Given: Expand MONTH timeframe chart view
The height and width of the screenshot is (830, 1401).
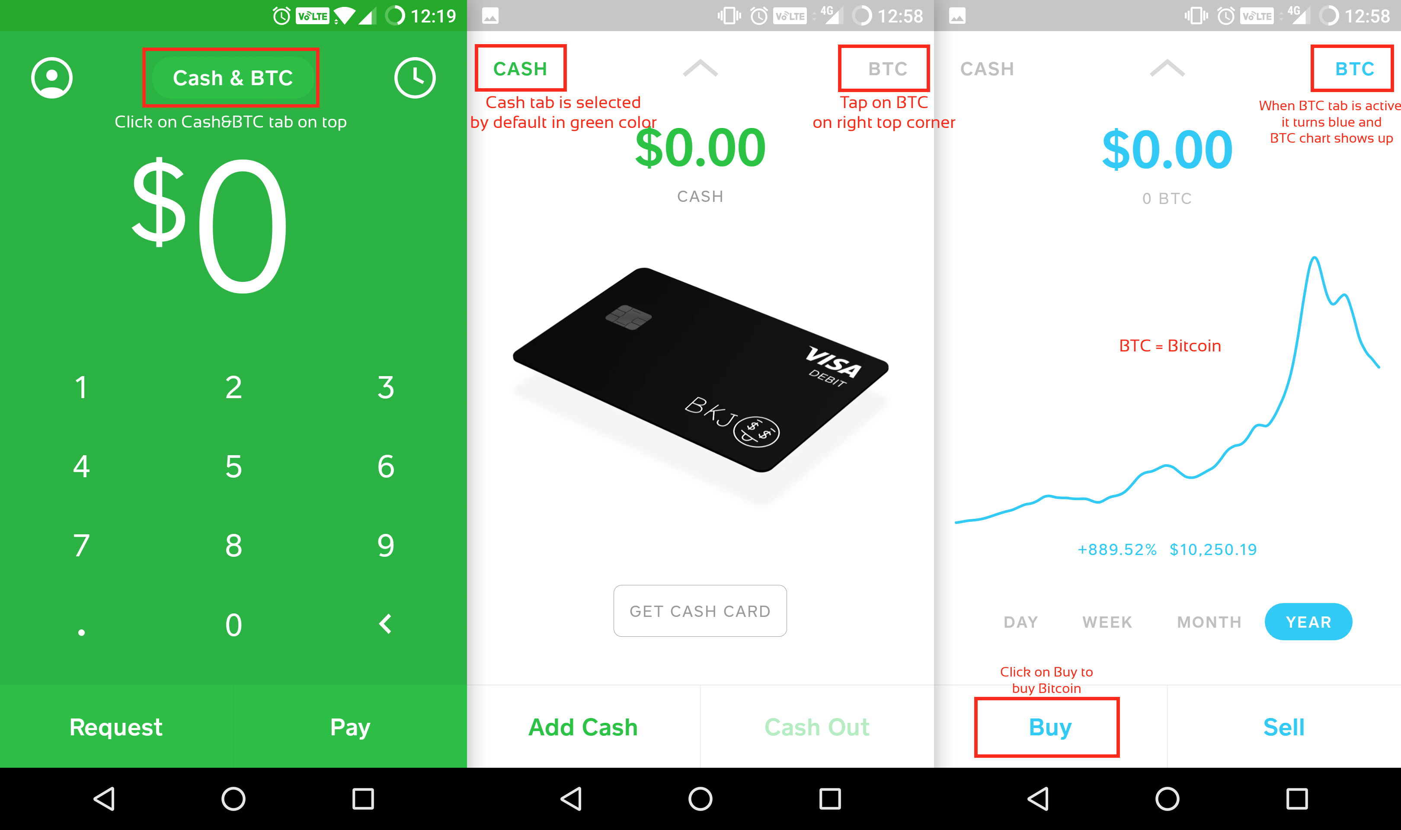Looking at the screenshot, I should click(x=1210, y=622).
